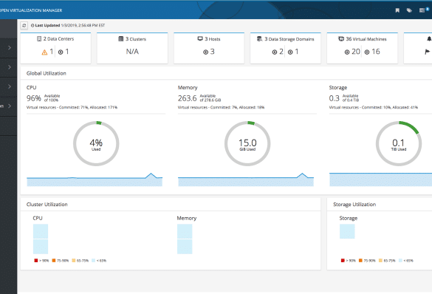432x294 pixels.
Task: Open the 3 Clusters link
Action: coord(136,39)
